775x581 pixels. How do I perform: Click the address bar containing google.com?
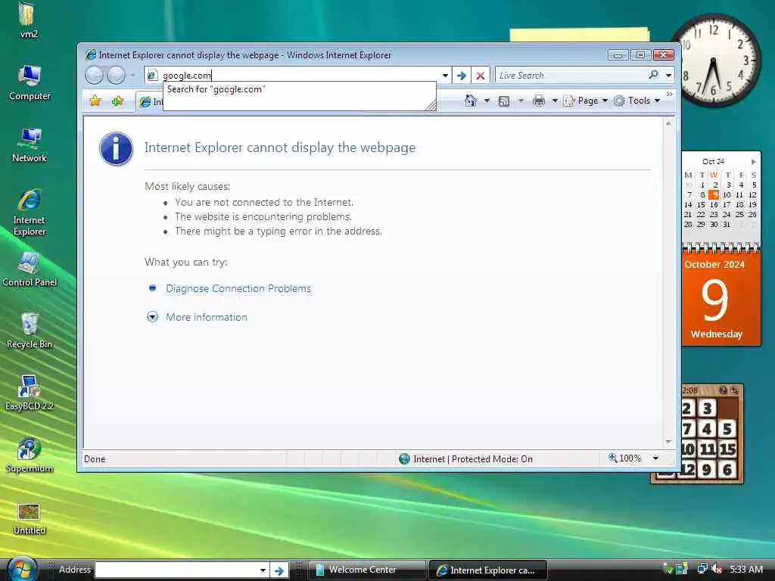[299, 75]
